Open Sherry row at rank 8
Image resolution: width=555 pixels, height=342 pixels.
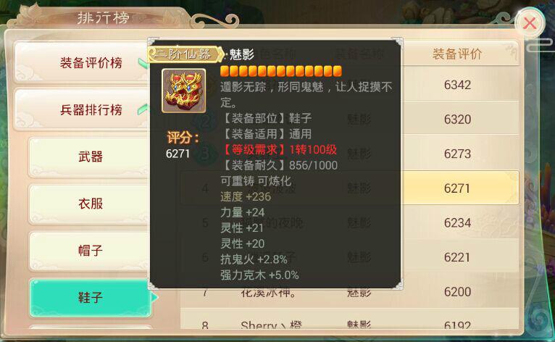[350, 324]
